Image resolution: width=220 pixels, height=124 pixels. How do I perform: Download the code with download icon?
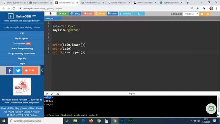(x=139, y=13)
